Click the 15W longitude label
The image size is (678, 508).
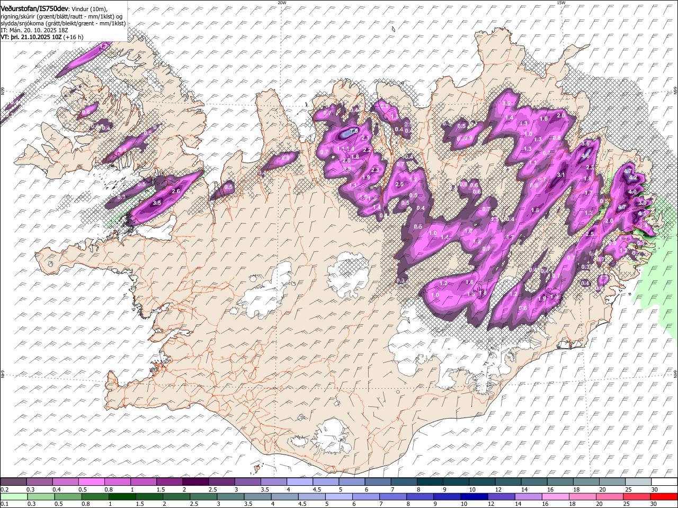click(x=561, y=3)
